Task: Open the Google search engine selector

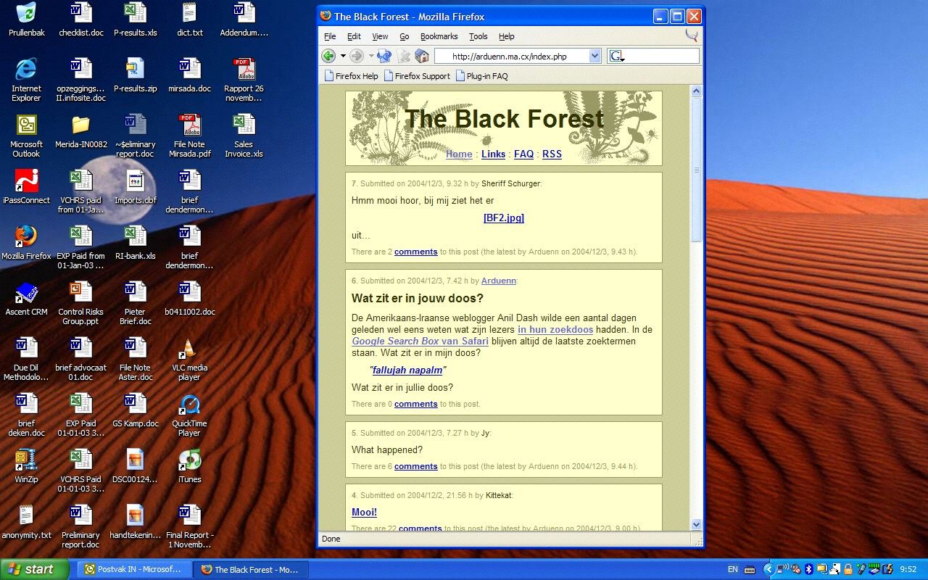Action: [x=617, y=56]
